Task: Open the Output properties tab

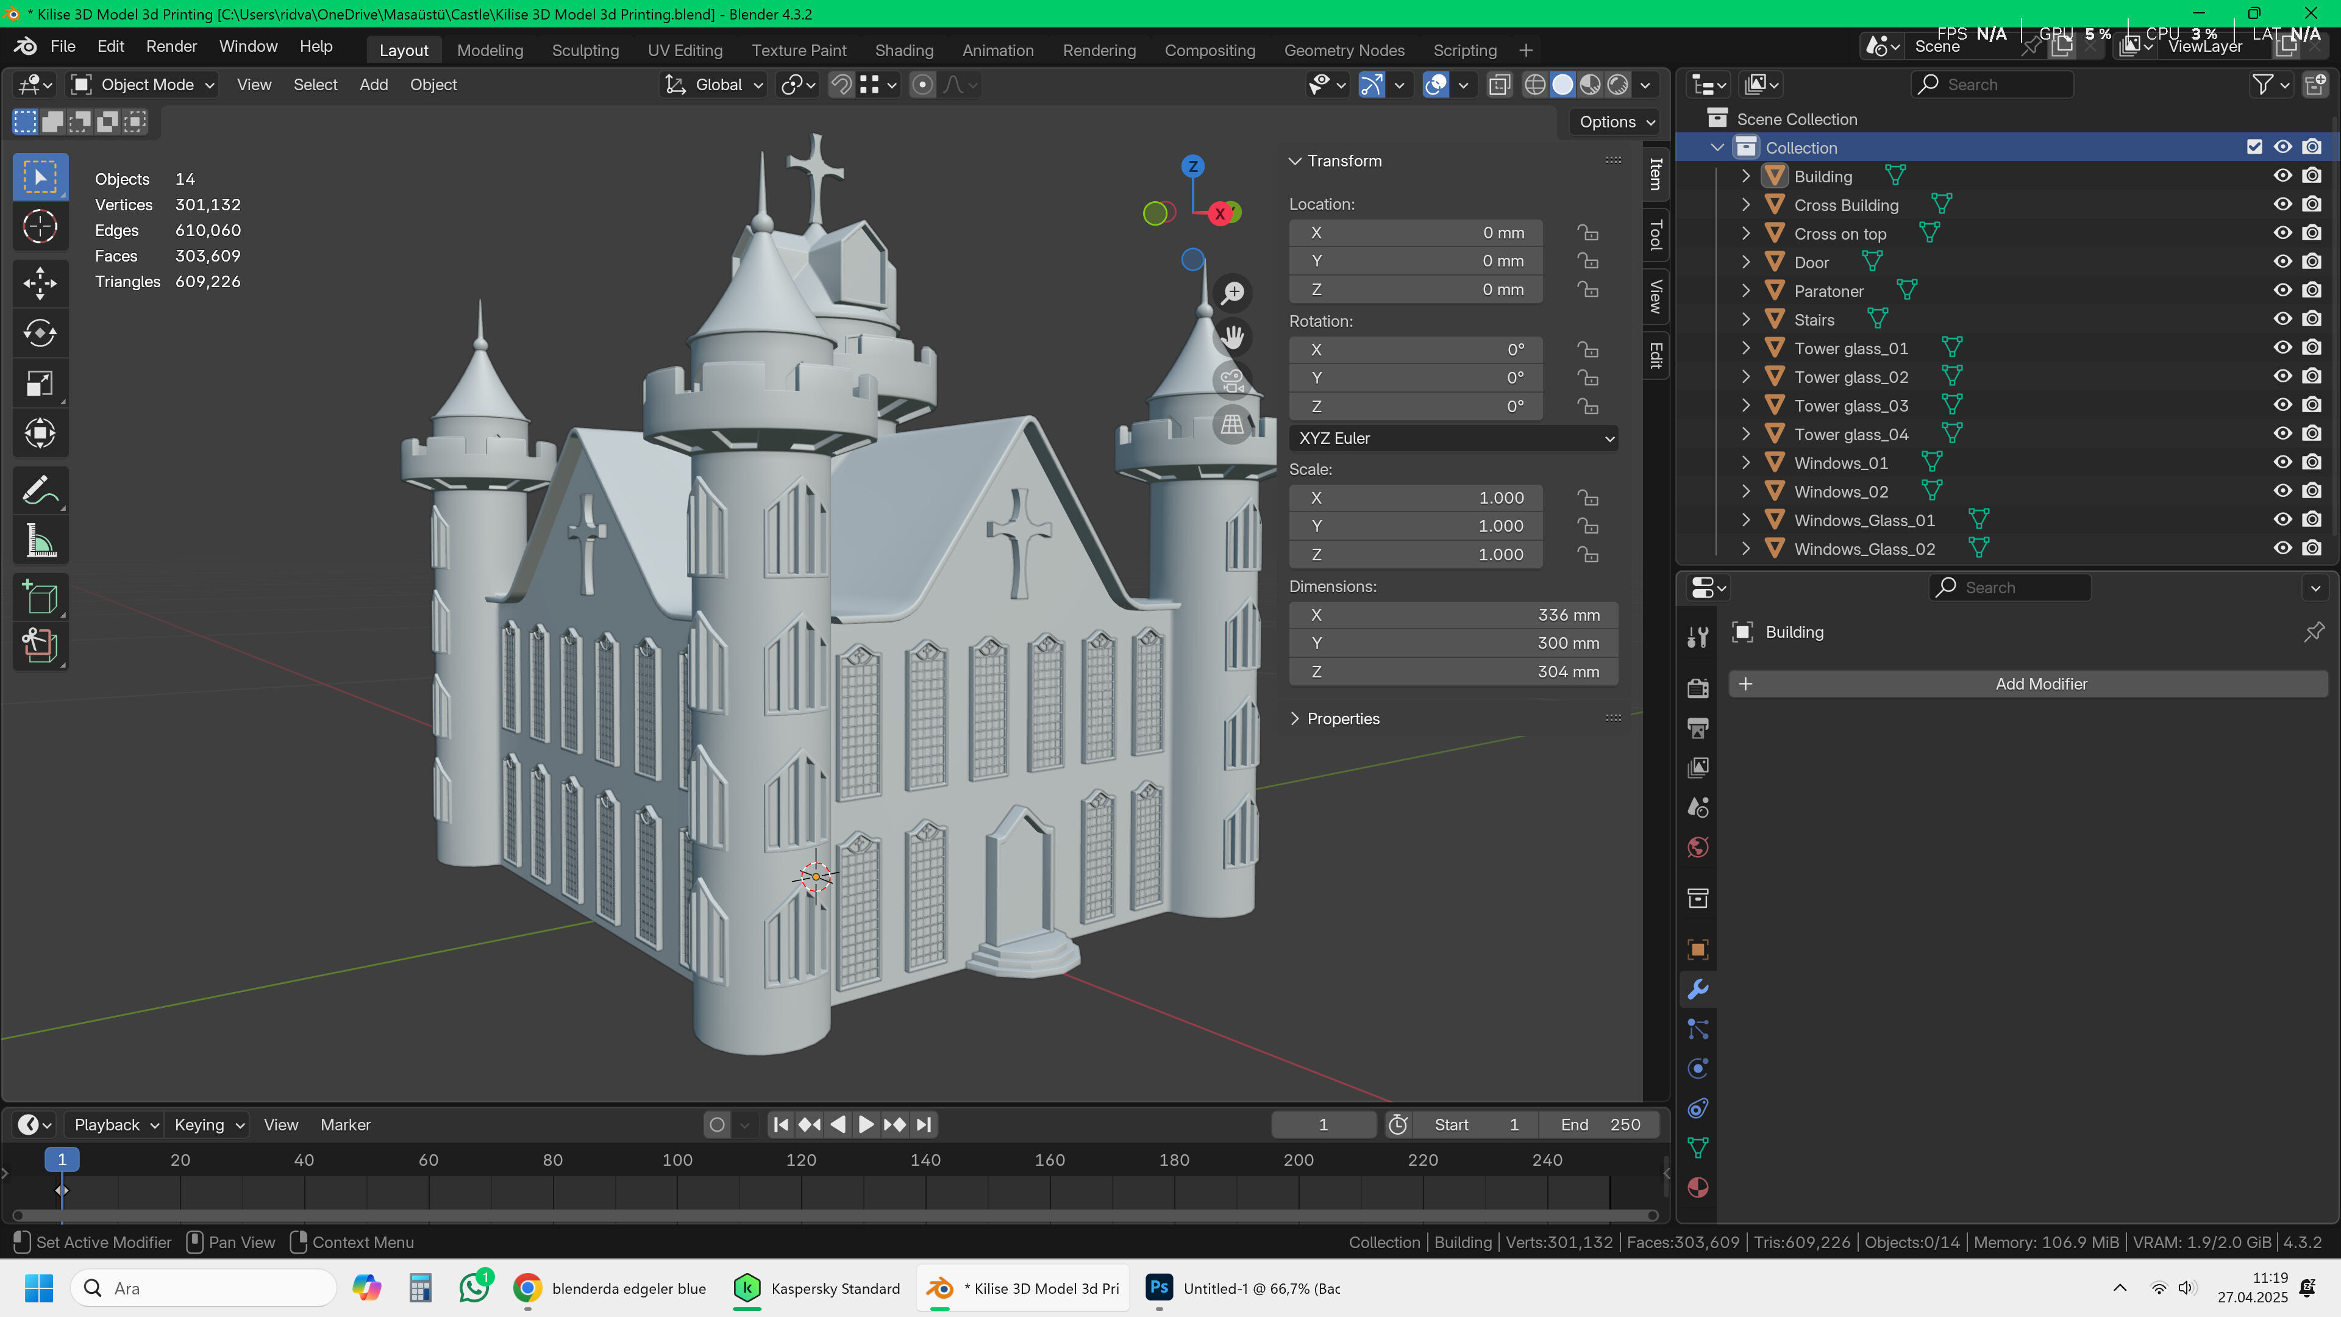Action: click(1698, 728)
